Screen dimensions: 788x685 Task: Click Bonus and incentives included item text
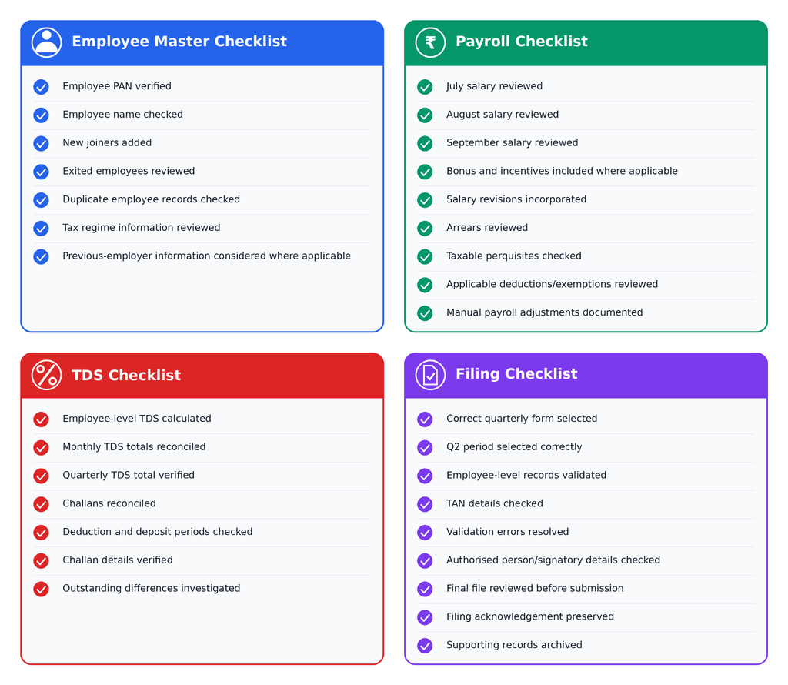pos(562,171)
